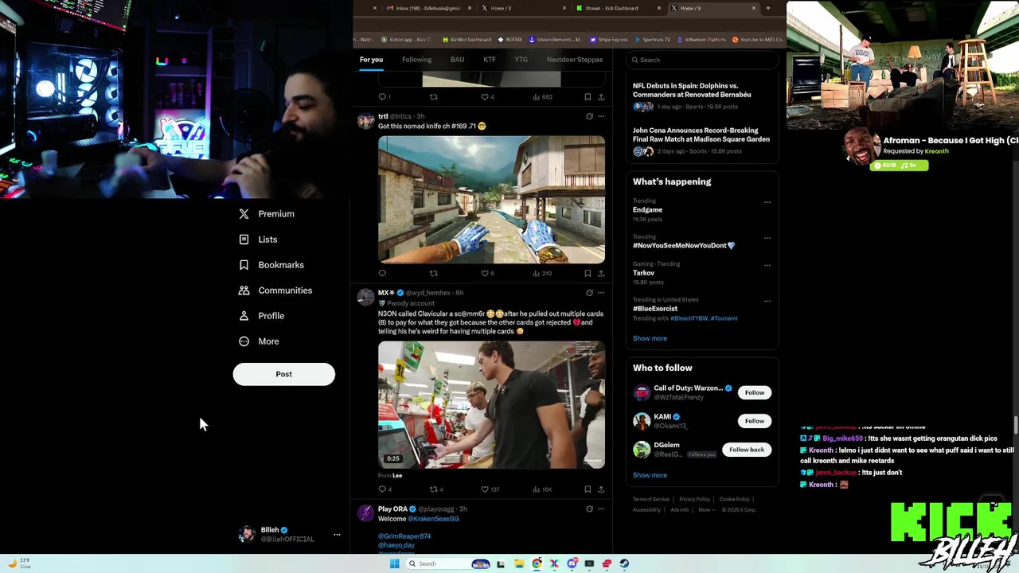Share trtl's nomad knife post
Image resolution: width=1019 pixels, height=573 pixels.
point(601,273)
